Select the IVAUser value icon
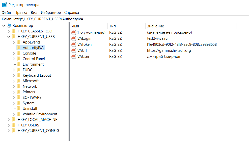 pos(73,57)
